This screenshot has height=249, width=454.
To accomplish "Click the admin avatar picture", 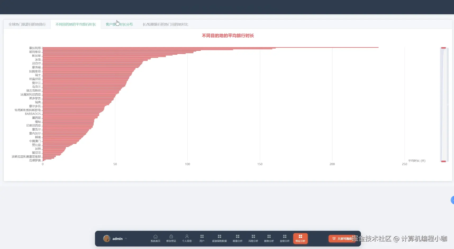I will (x=107, y=238).
